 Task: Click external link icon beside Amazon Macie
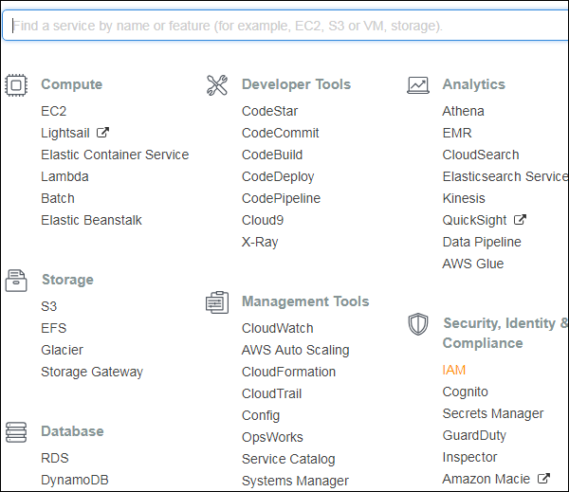point(543,479)
